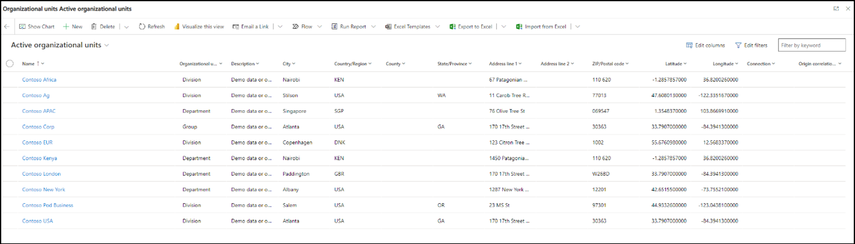
Task: Open the Contoso London record
Action: pos(41,174)
